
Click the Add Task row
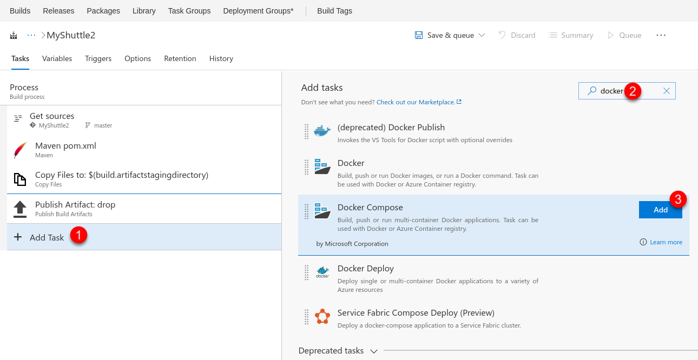click(144, 237)
